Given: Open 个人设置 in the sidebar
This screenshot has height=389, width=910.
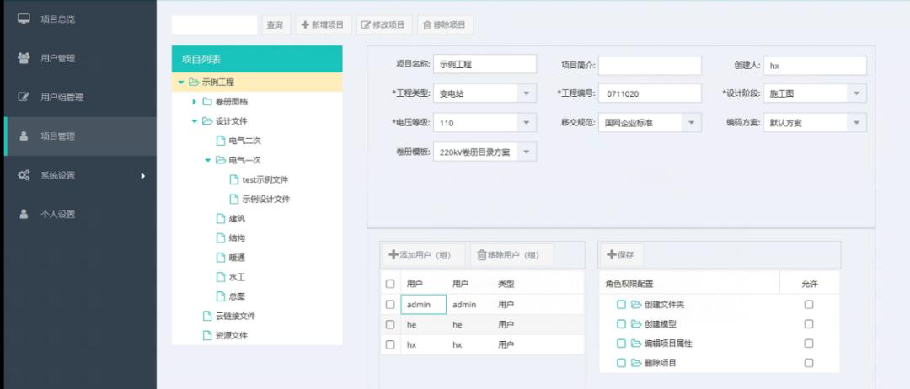Looking at the screenshot, I should coord(80,214).
